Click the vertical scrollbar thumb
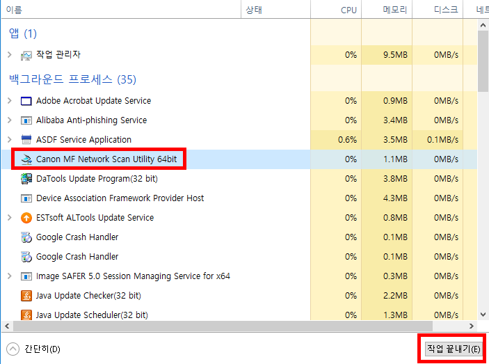The width and height of the screenshot is (489, 364). coord(483,61)
